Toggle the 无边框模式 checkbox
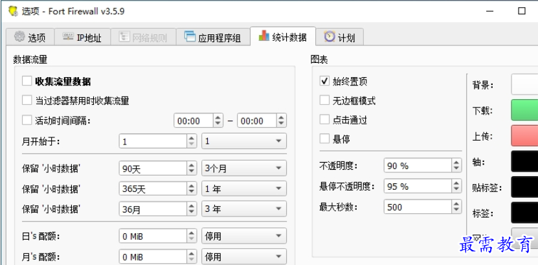Screen dimensions: 538x265 325,100
